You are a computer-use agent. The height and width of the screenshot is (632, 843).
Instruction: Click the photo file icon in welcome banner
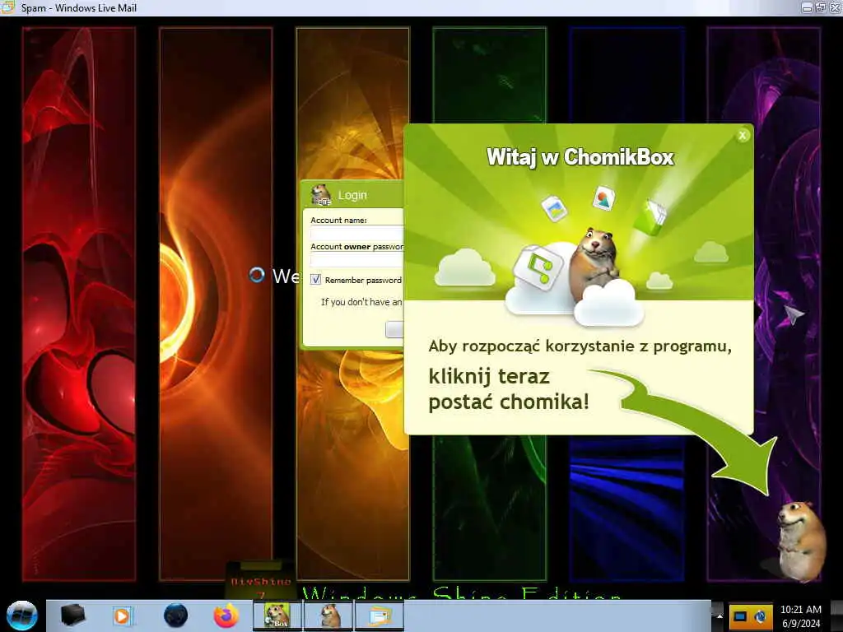point(555,208)
